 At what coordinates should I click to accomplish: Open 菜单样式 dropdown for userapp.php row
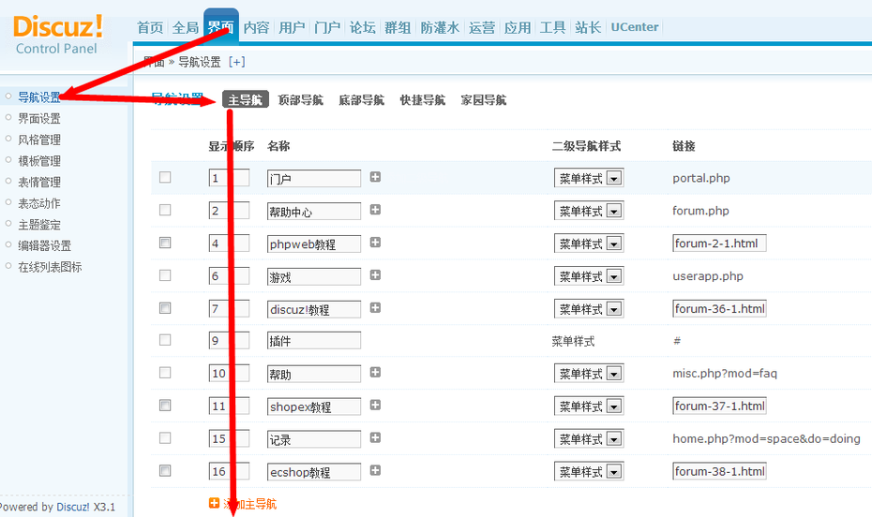click(589, 276)
